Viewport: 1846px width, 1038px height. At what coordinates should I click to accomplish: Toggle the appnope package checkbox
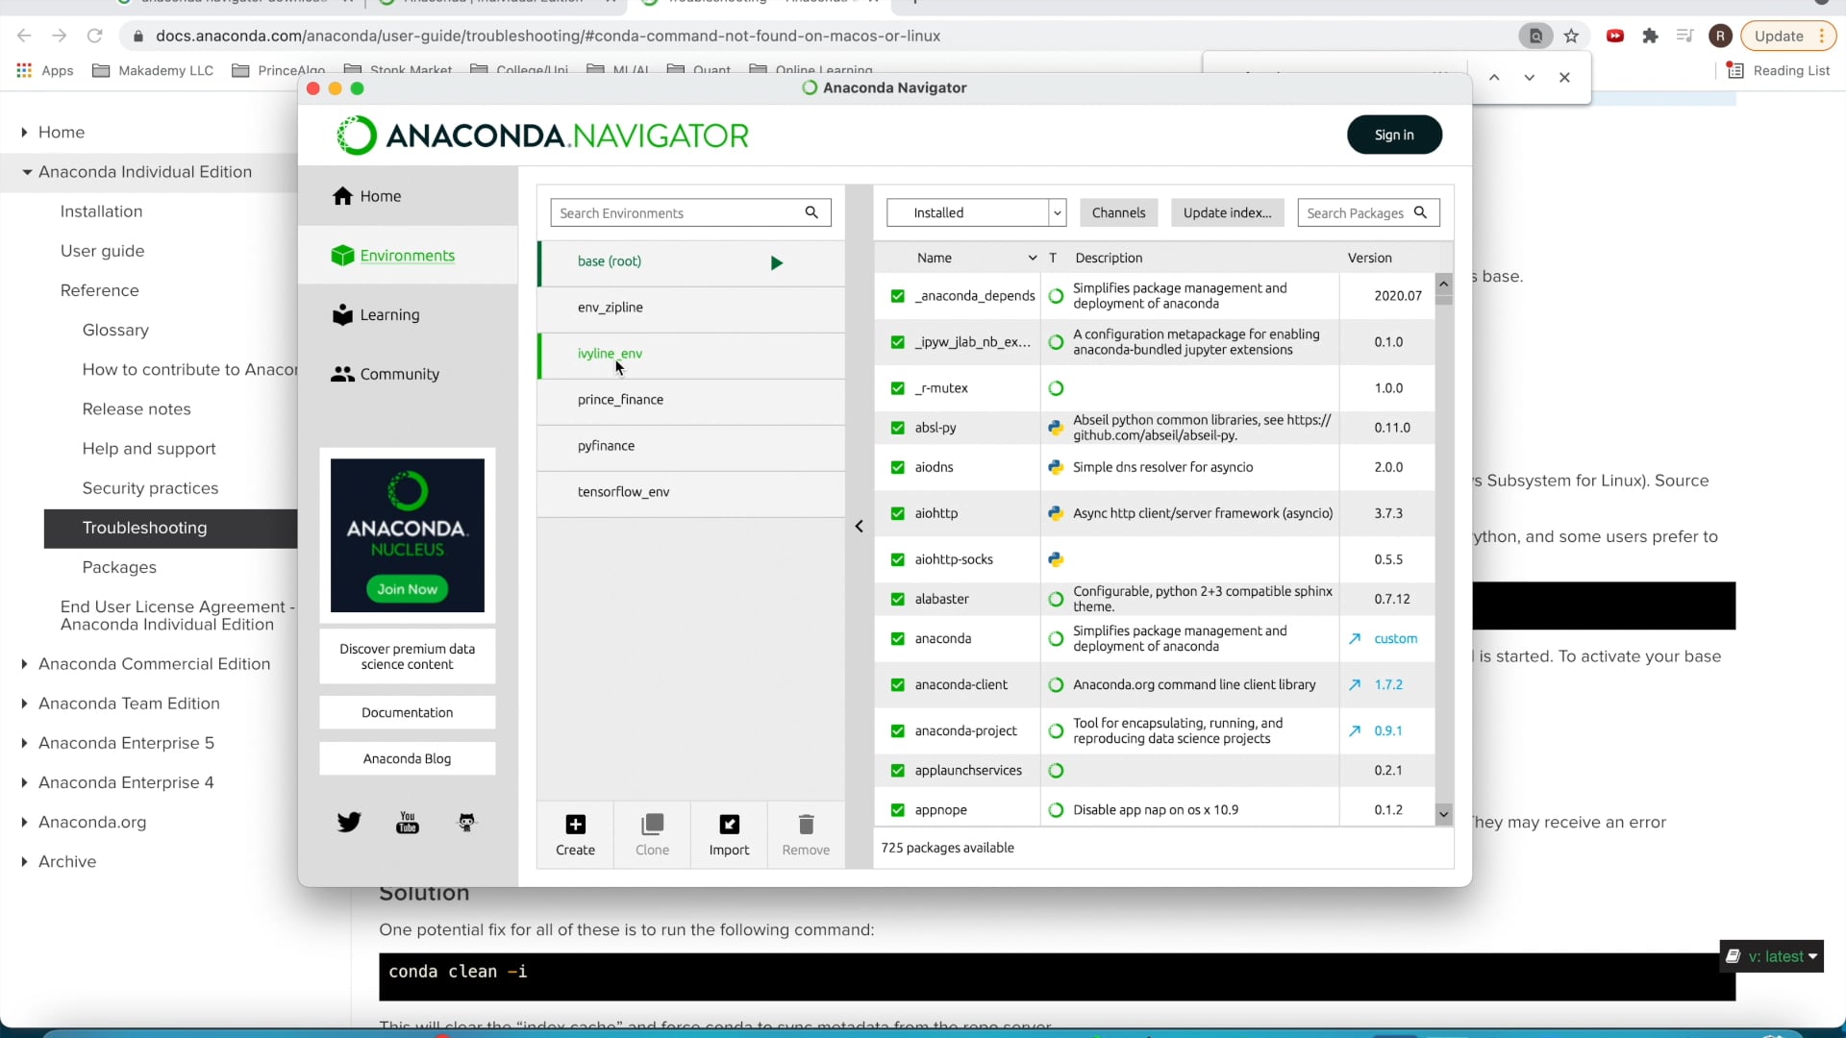(x=897, y=810)
